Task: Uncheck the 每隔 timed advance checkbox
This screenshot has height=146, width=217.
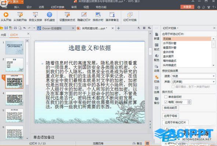Action: [166, 102]
